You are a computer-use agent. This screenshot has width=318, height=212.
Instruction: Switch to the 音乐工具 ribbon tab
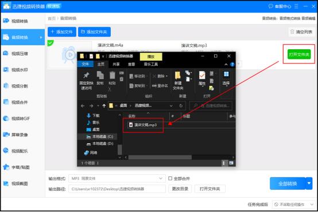pos(151,64)
